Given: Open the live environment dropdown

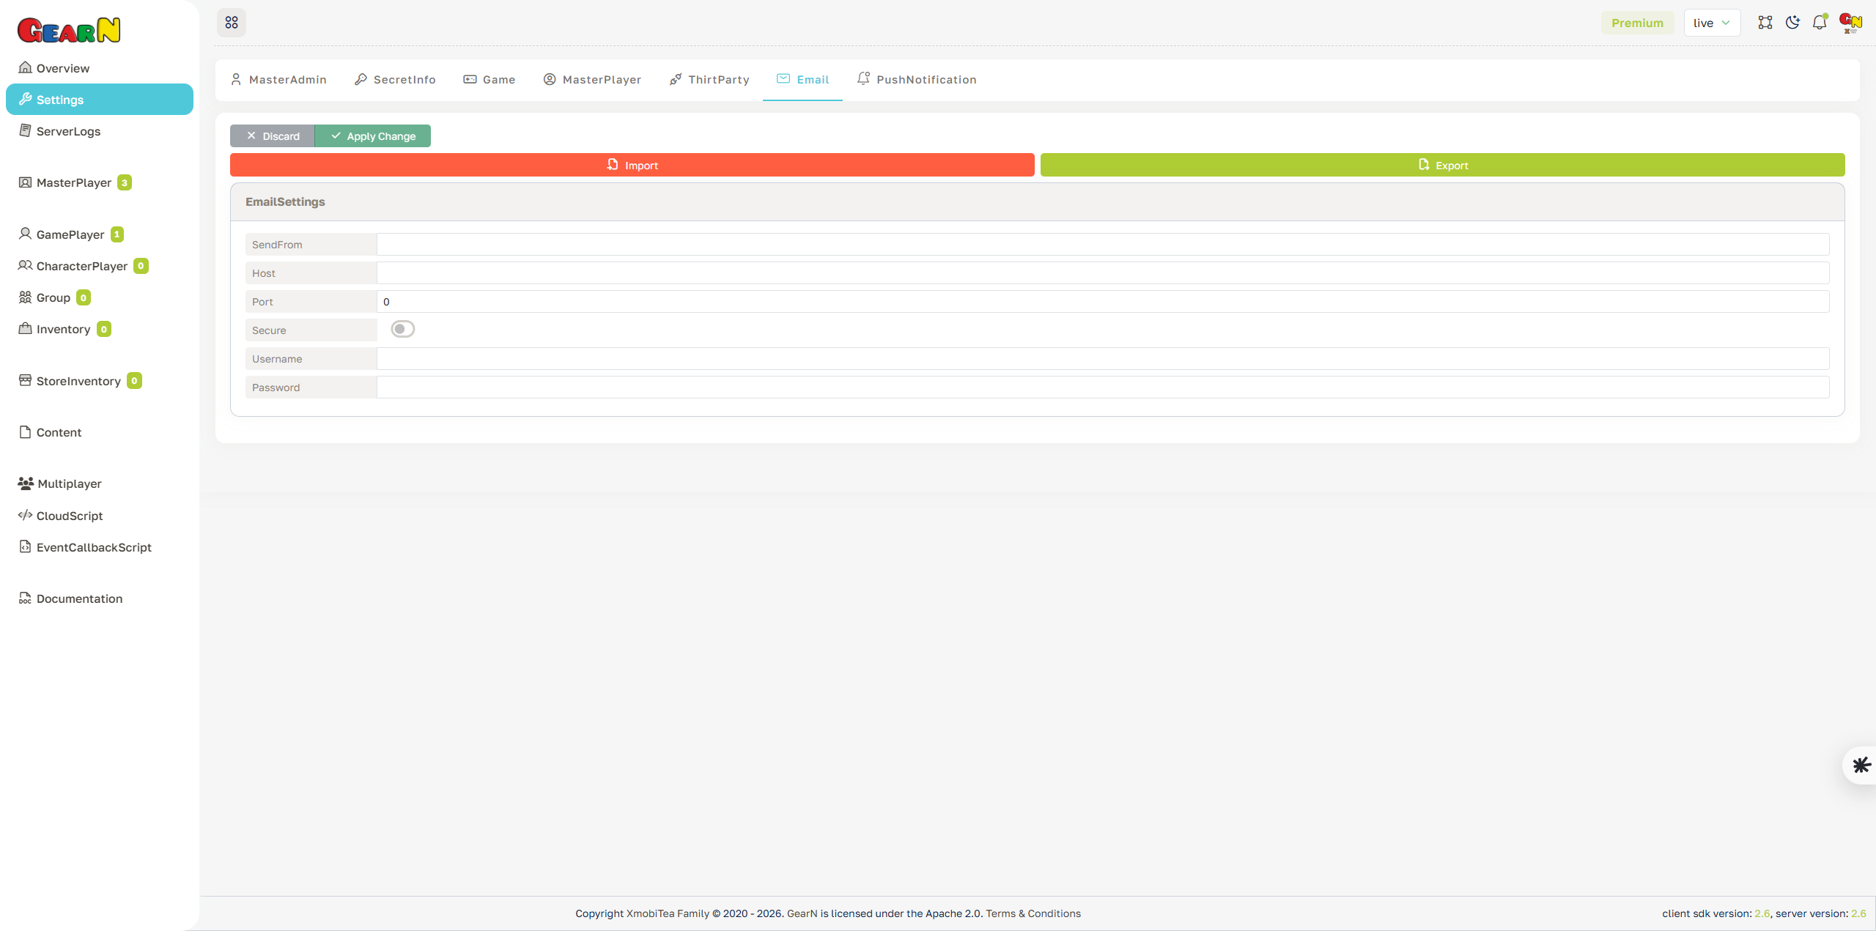Looking at the screenshot, I should coord(1712,22).
